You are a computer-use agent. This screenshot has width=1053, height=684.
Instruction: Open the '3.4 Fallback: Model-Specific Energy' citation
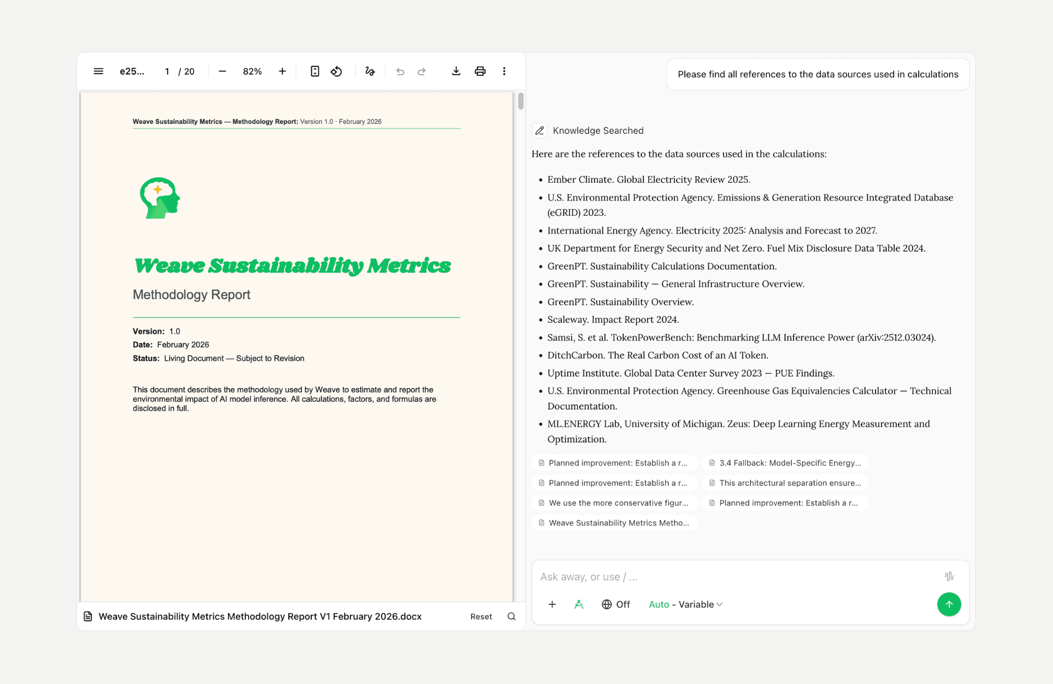coord(785,463)
